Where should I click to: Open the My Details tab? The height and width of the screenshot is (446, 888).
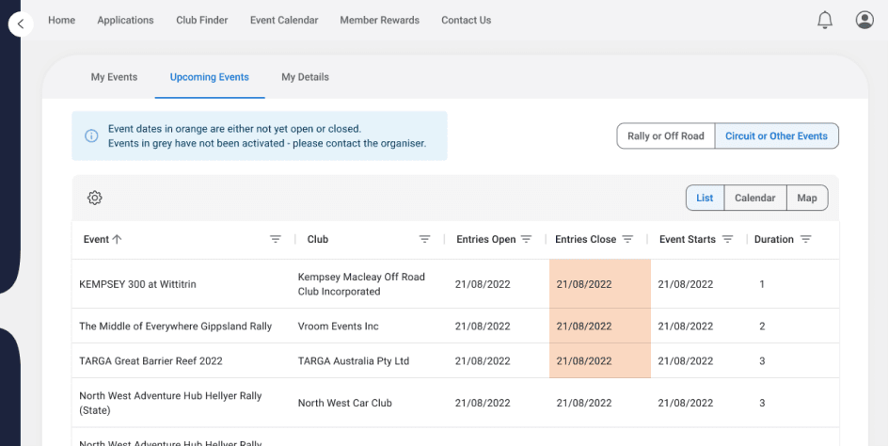tap(305, 77)
